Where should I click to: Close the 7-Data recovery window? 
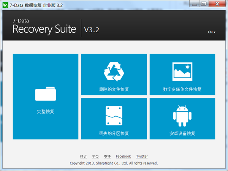tap(217, 4)
